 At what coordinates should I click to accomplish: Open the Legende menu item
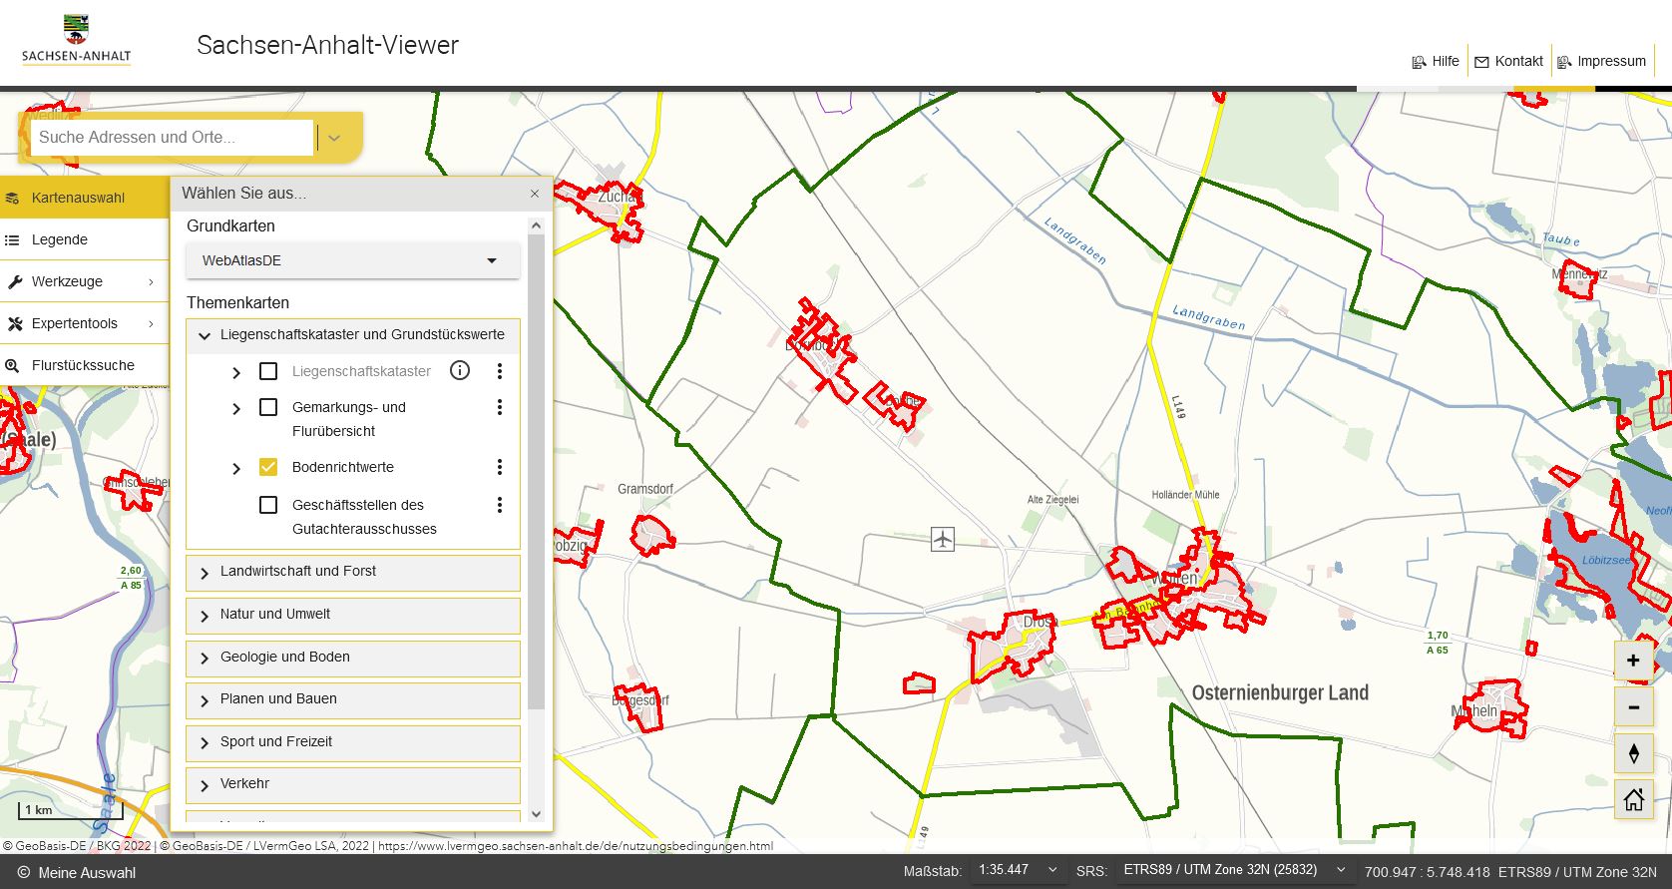coord(60,239)
